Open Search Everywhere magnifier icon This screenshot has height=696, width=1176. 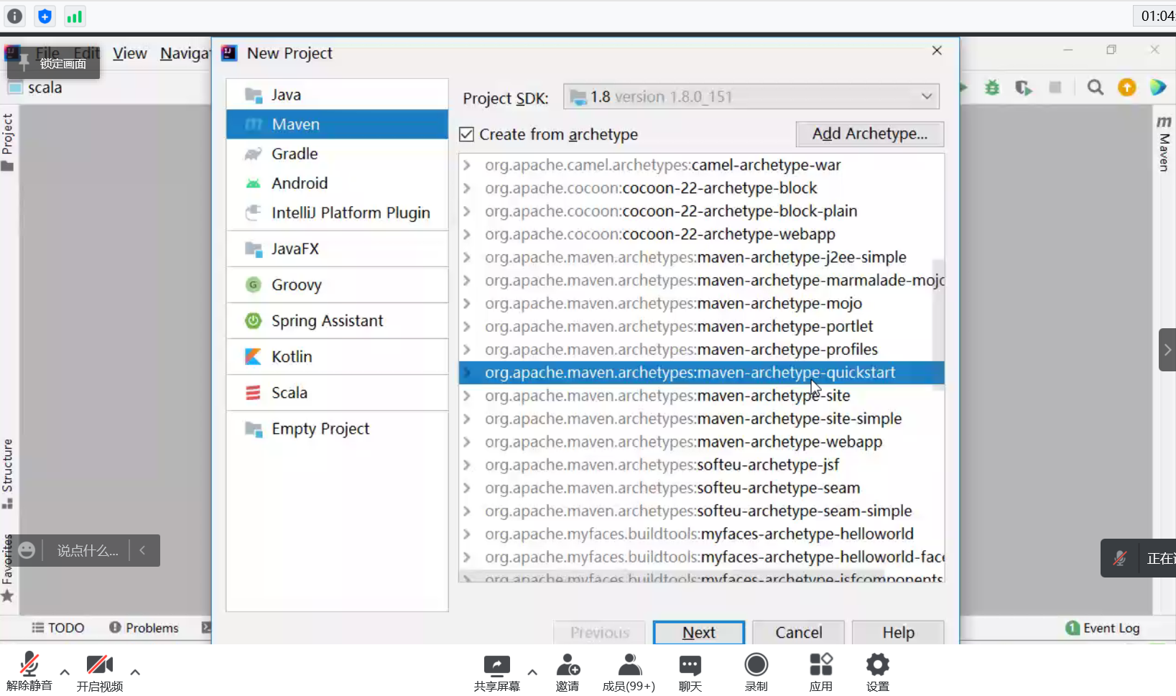point(1095,88)
